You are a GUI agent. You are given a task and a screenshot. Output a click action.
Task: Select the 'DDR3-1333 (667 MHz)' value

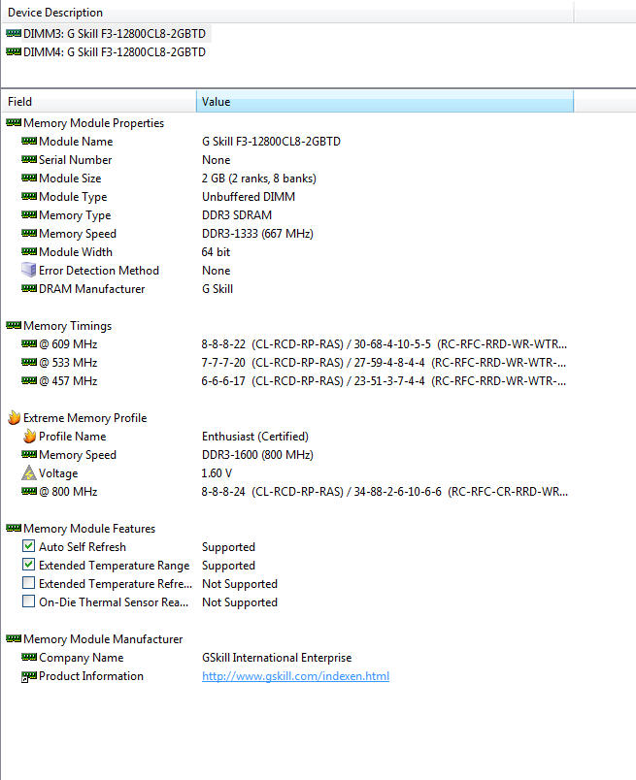tap(257, 233)
